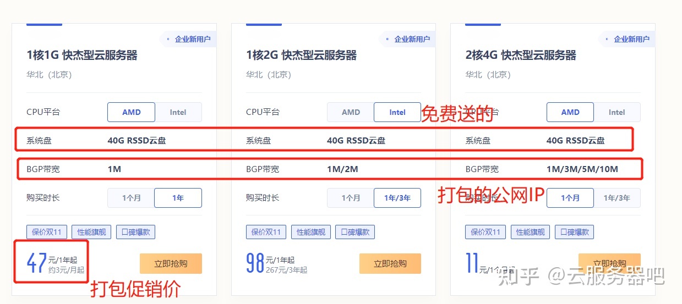Click BGP带宽 value 1M/3M/5M/10M
Image resolution: width=682 pixels, height=304 pixels.
click(x=582, y=169)
